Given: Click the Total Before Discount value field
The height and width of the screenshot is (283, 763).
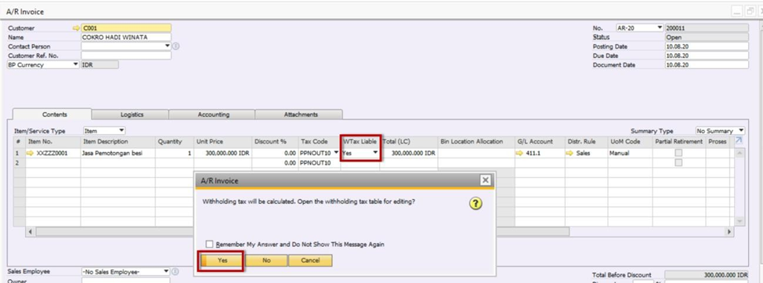Looking at the screenshot, I should point(707,274).
